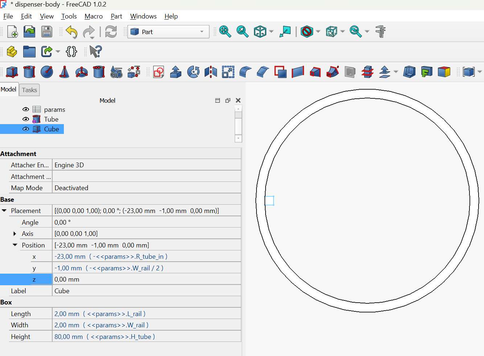Expand the Axis property row
The width and height of the screenshot is (484, 356).
(15, 233)
